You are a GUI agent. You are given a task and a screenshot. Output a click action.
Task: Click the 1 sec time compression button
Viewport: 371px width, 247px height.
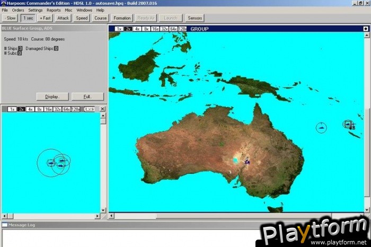click(x=28, y=18)
